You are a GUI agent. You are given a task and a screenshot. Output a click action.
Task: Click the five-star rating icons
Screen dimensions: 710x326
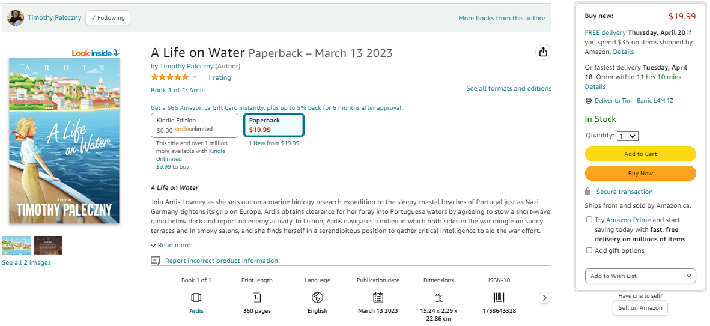point(170,77)
